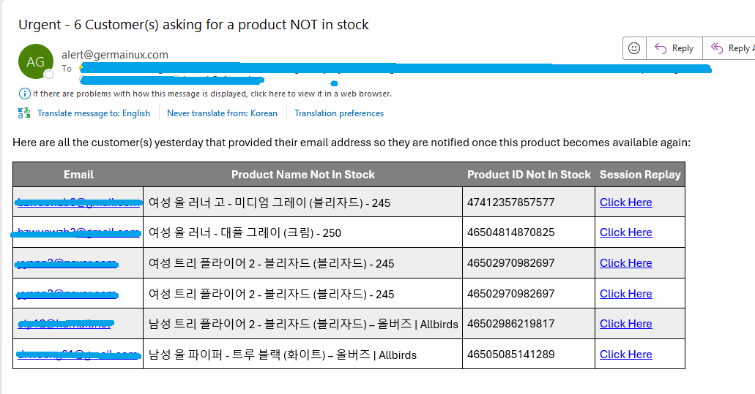Click the Reply arrow button
This screenshot has height=394, width=755.
click(674, 48)
